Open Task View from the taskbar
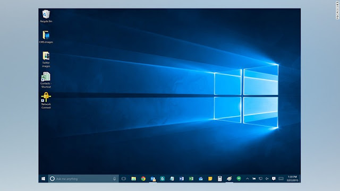The height and width of the screenshot is (191, 340). [x=124, y=179]
